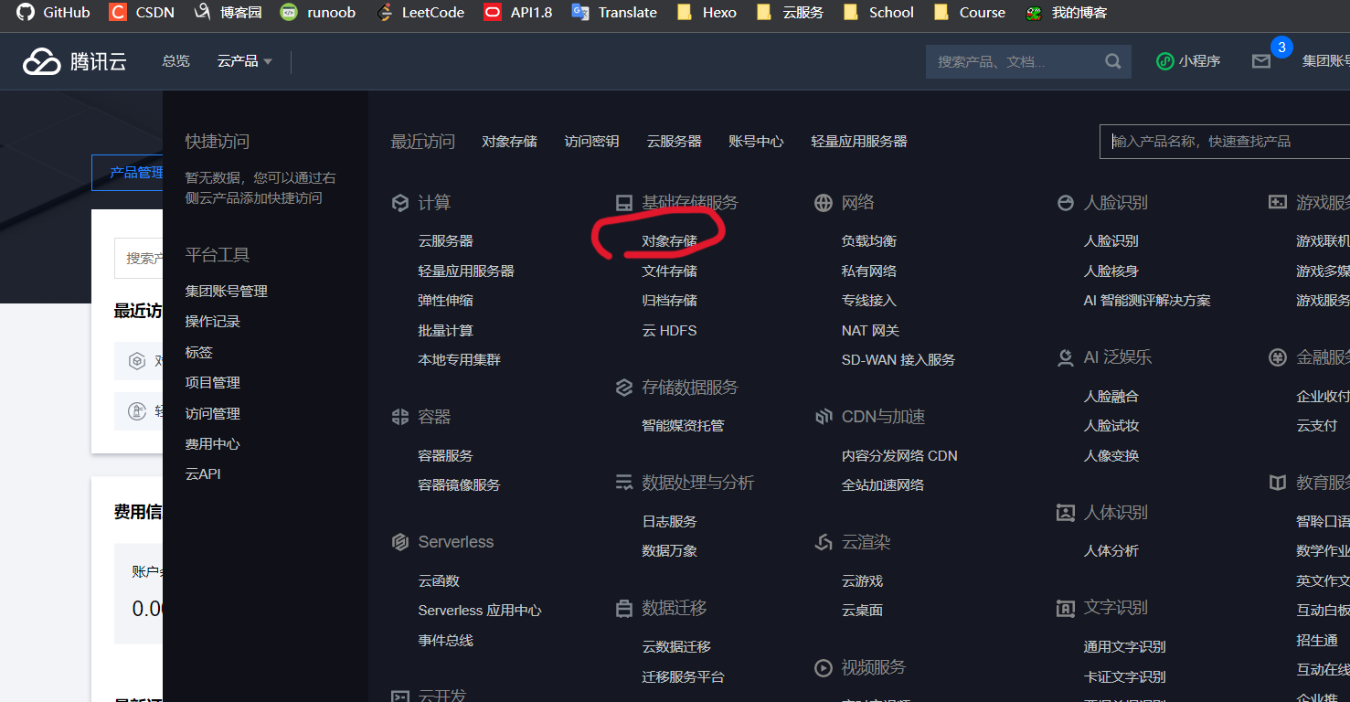
Task: Open recently visited 对象存储
Action: 509,142
